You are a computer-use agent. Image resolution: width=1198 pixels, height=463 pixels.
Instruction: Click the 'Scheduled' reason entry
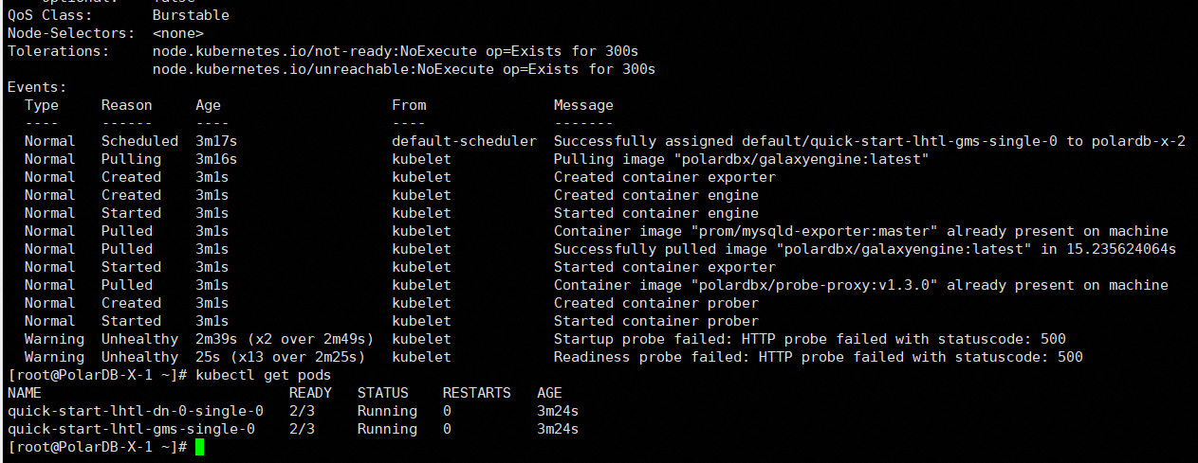(x=139, y=141)
